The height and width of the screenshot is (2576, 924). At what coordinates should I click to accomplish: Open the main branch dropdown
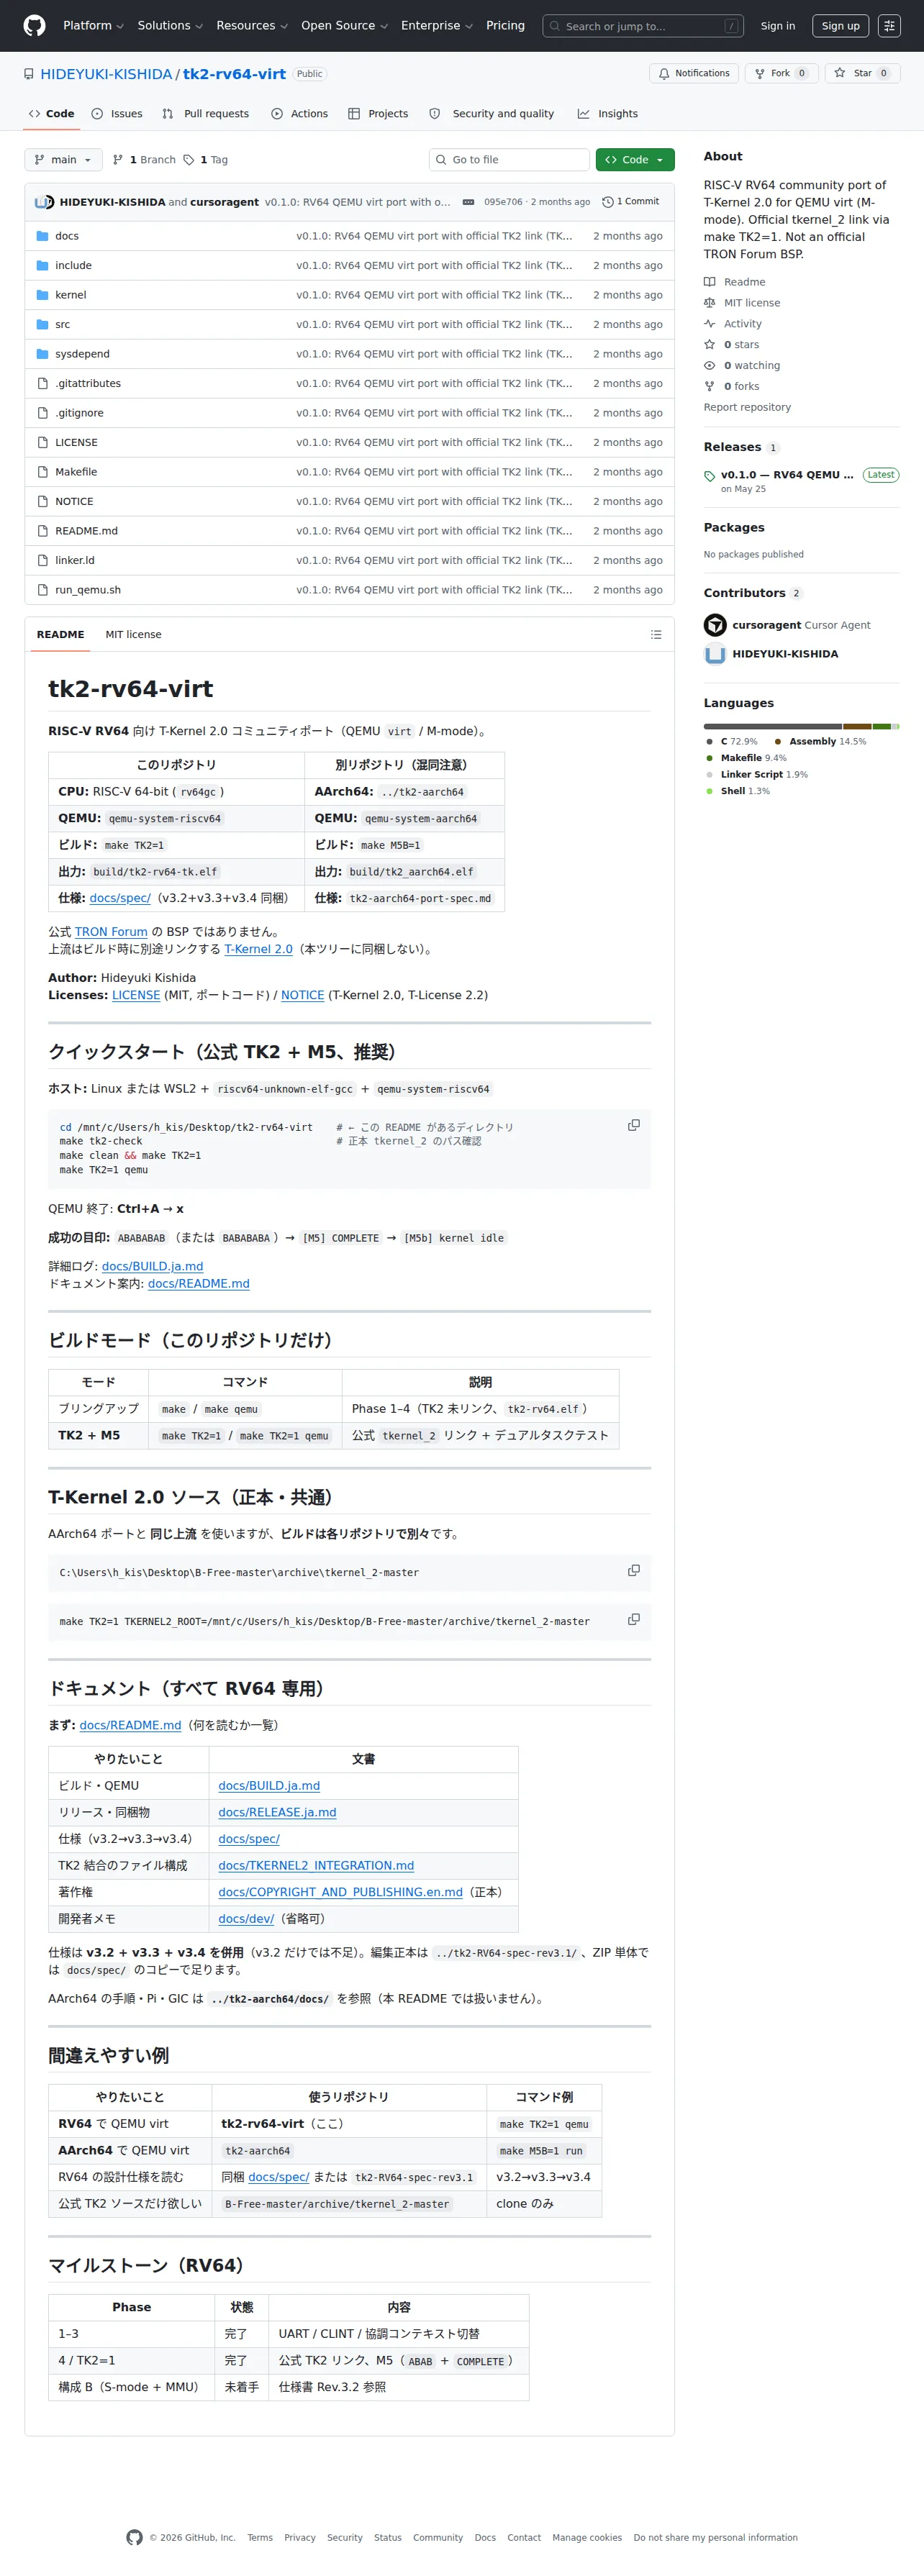[x=63, y=160]
